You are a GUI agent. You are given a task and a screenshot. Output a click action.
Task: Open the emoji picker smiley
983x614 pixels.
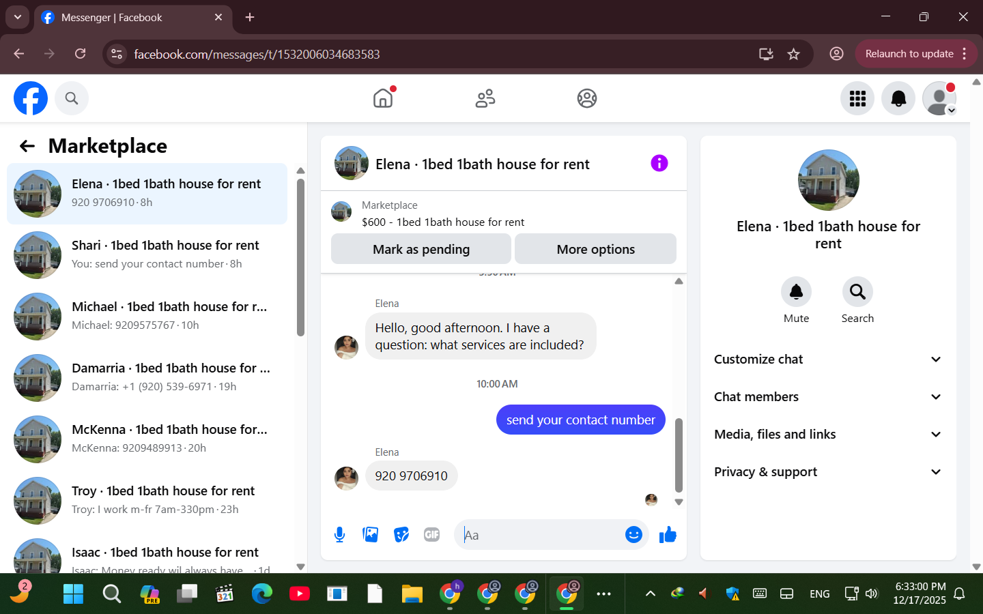[x=633, y=535]
